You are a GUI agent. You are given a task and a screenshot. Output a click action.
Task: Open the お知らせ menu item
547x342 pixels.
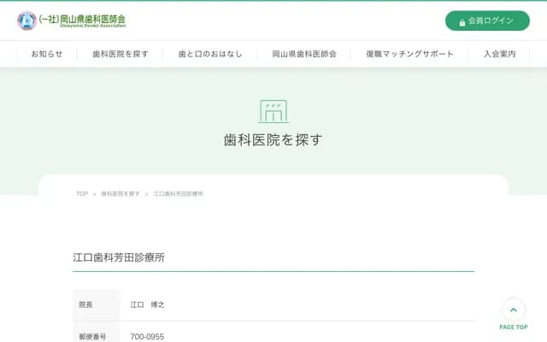[47, 54]
